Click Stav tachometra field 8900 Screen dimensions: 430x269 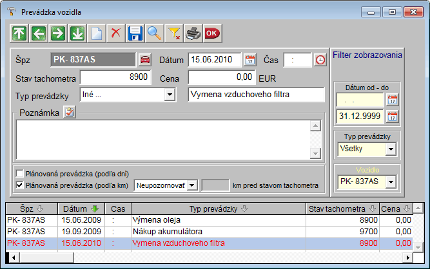(115, 77)
